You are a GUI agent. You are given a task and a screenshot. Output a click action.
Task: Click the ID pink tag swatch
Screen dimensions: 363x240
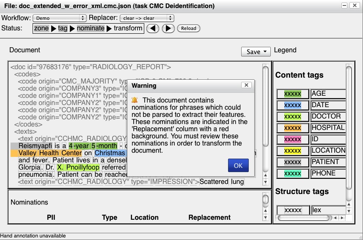pos(293,139)
